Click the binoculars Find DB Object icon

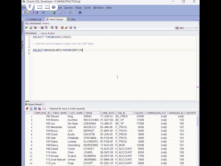point(80,12)
